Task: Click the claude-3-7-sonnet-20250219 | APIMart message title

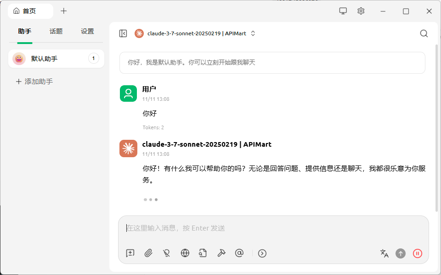Action: (x=207, y=144)
